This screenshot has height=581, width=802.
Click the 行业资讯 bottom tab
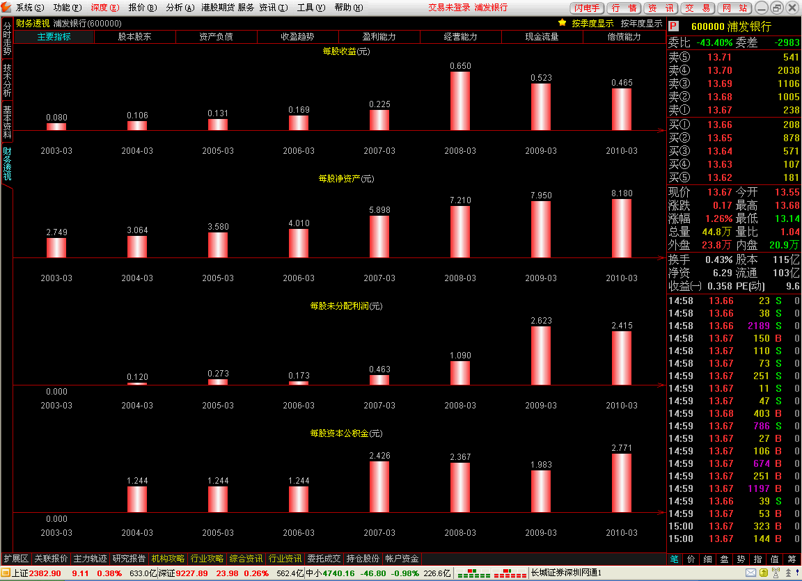(x=285, y=559)
